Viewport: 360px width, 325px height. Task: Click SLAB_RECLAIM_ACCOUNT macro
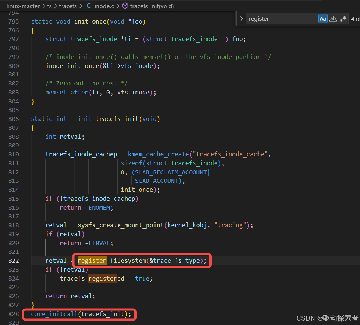click(x=170, y=172)
